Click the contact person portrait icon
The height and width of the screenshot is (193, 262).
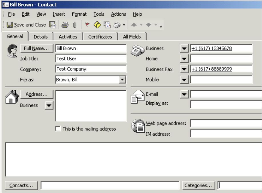12,51
